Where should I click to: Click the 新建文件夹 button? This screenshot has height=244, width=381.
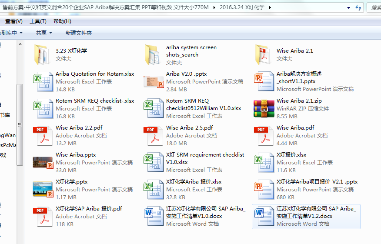[x=79, y=33]
